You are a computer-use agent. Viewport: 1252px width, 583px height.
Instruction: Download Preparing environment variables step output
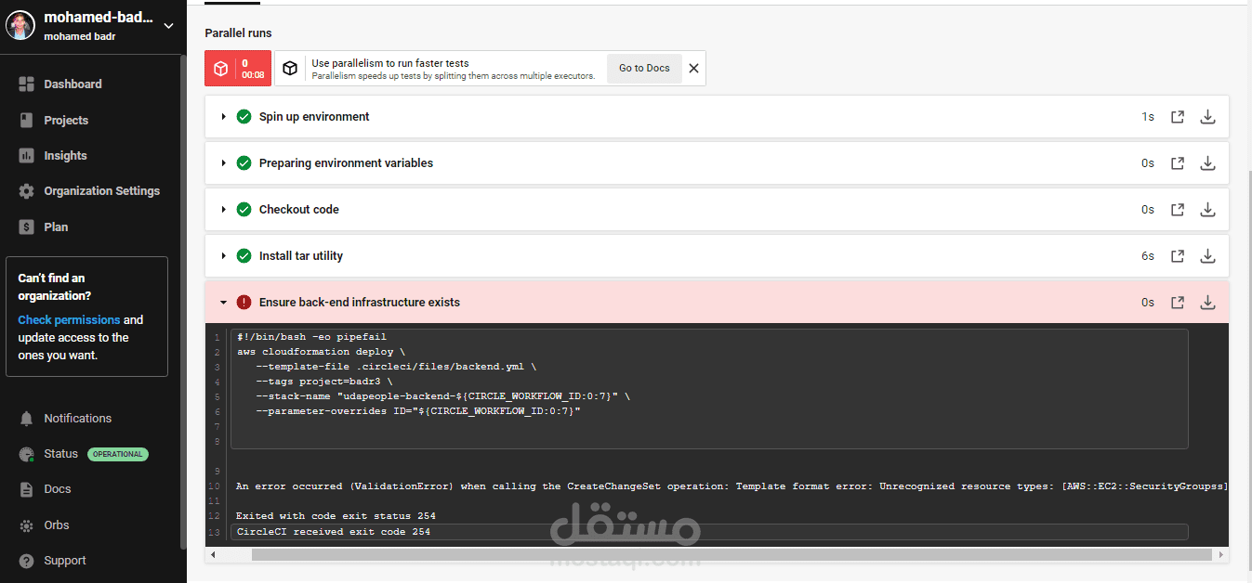[x=1207, y=163]
